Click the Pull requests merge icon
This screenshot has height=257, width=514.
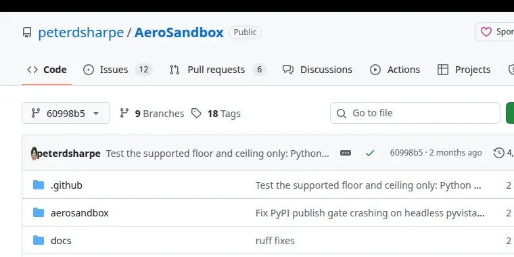[x=174, y=70]
